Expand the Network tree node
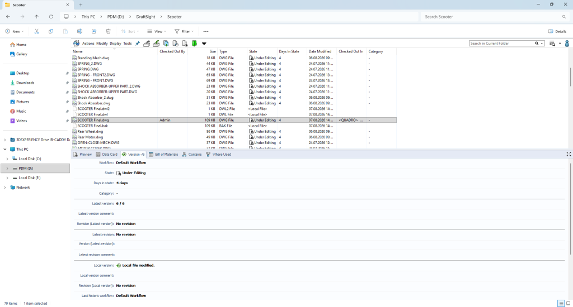 coord(5,188)
